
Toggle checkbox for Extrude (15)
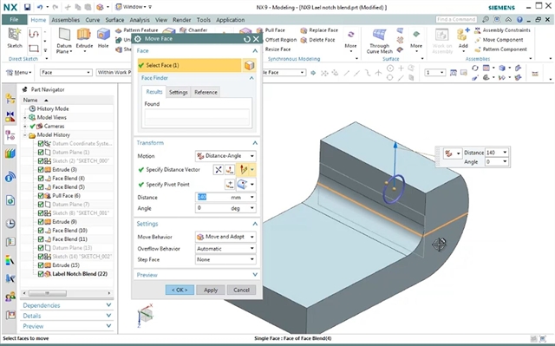pos(41,265)
